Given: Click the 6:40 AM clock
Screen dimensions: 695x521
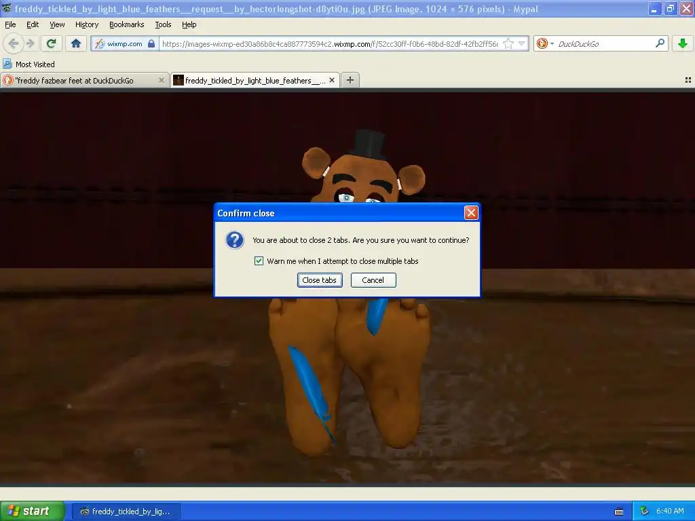Looking at the screenshot, I should point(670,511).
